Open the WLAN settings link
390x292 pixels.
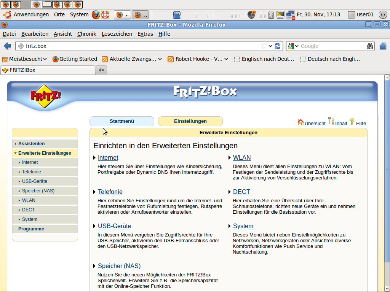tap(242, 158)
